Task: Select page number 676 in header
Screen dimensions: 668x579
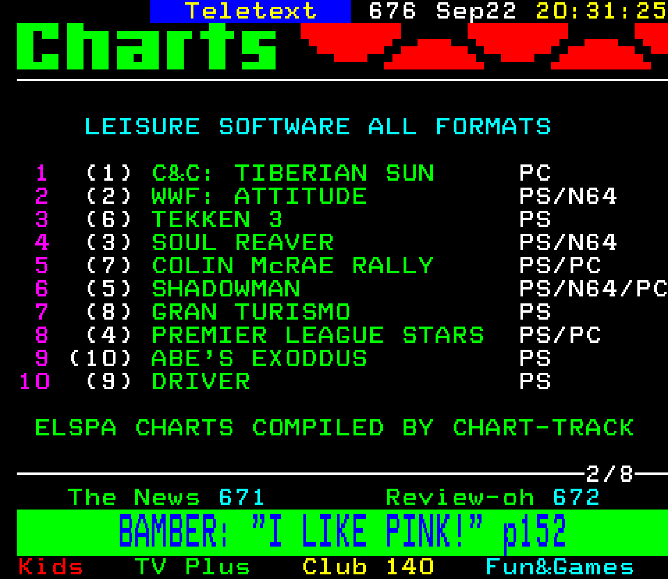Action: 392,11
